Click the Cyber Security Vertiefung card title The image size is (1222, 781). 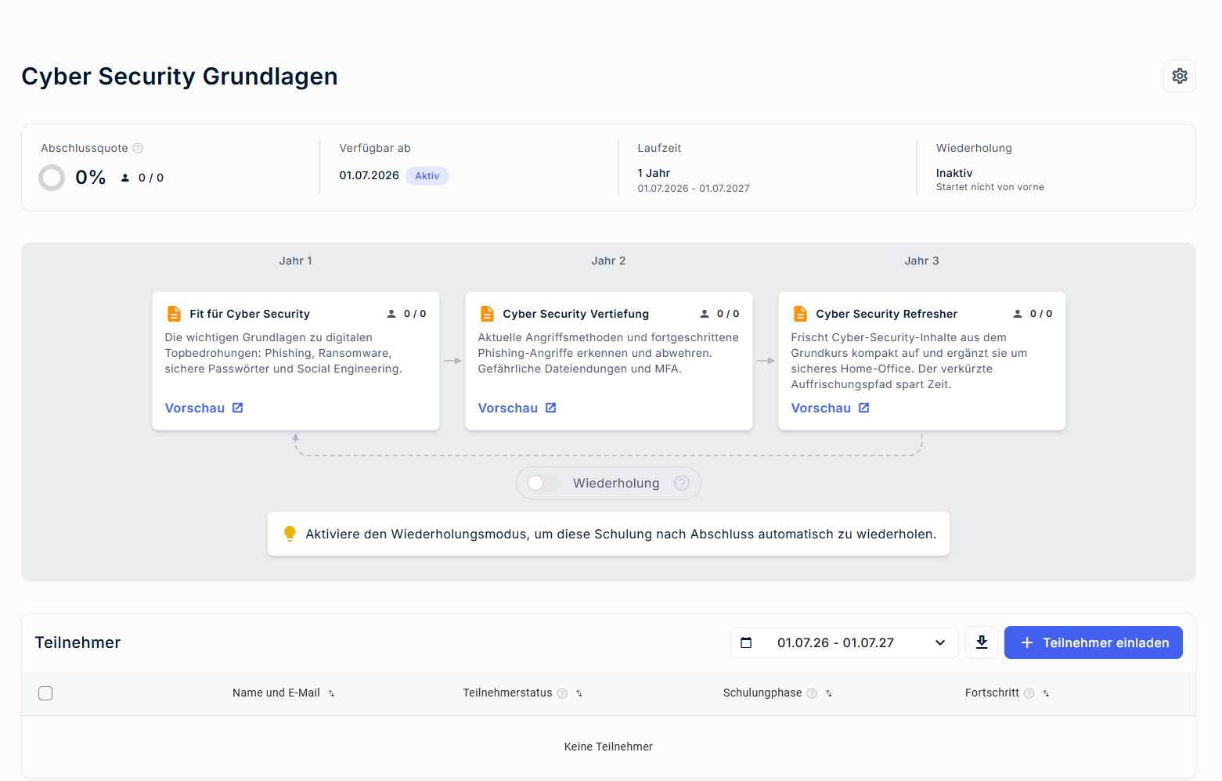click(575, 314)
